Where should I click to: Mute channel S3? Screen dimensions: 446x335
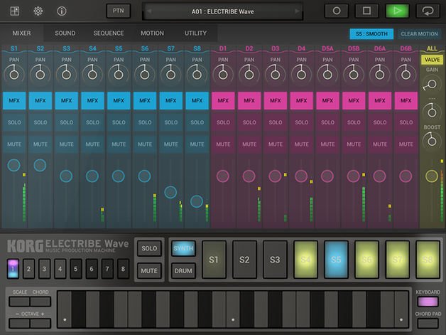click(x=66, y=144)
